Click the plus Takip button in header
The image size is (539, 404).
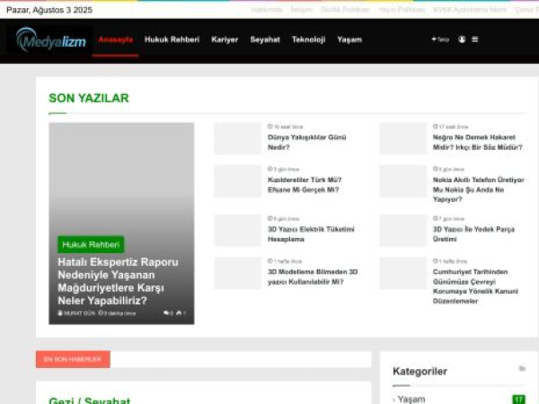(440, 40)
